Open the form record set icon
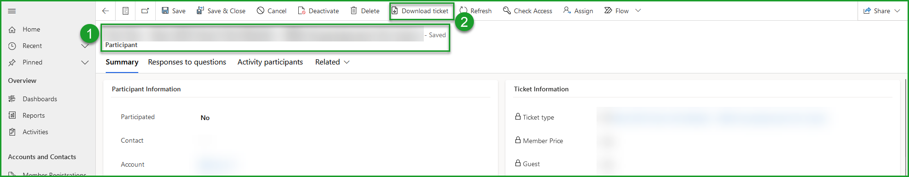The height and width of the screenshot is (177, 909). click(126, 11)
